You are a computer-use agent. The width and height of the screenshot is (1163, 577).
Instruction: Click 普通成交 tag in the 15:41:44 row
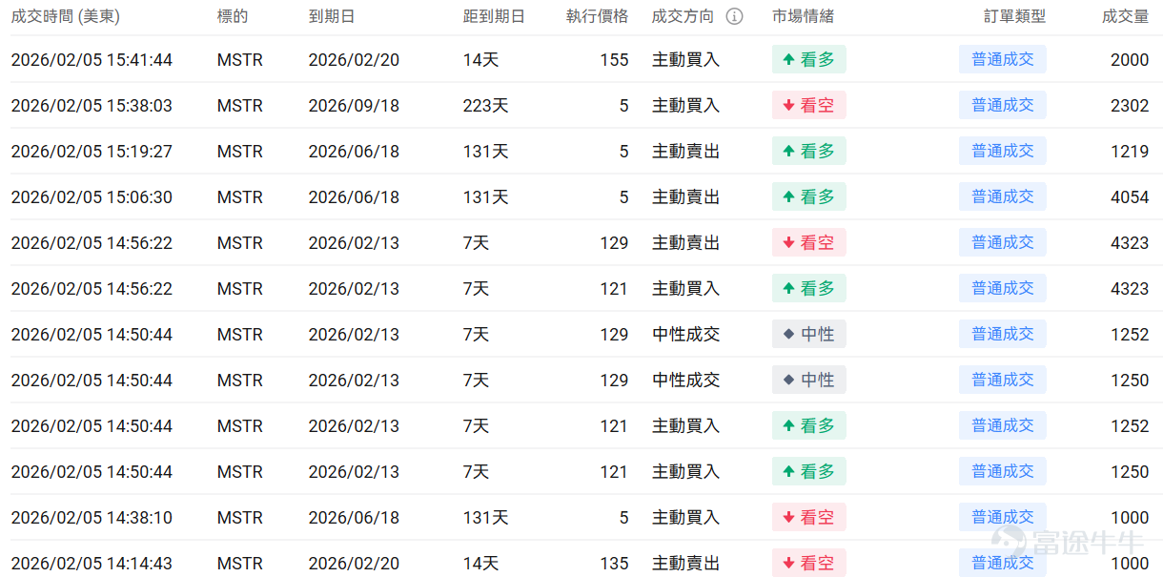pyautogui.click(x=1003, y=60)
